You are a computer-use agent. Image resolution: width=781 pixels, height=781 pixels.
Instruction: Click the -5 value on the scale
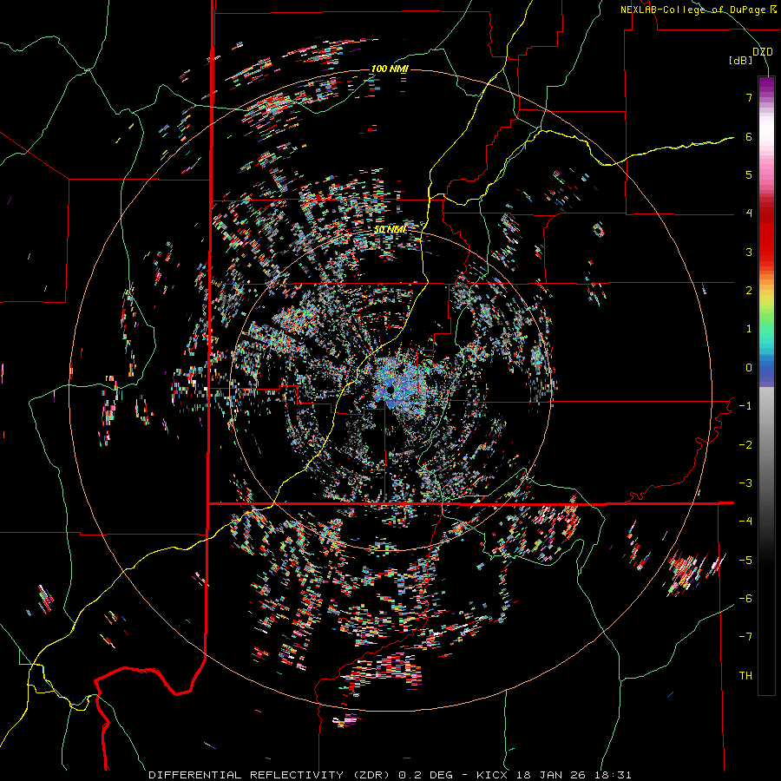point(745,561)
